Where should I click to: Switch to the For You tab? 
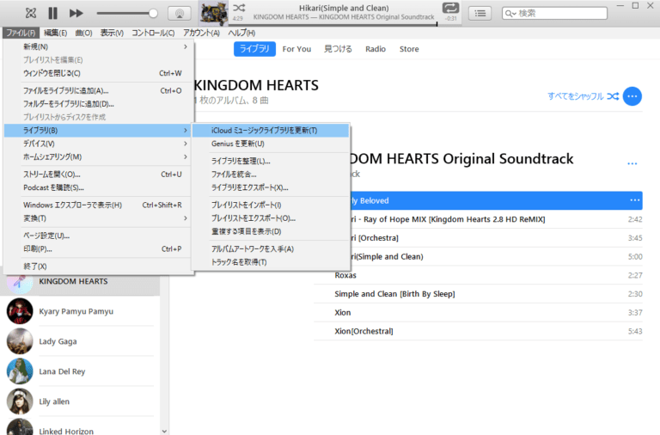click(296, 49)
